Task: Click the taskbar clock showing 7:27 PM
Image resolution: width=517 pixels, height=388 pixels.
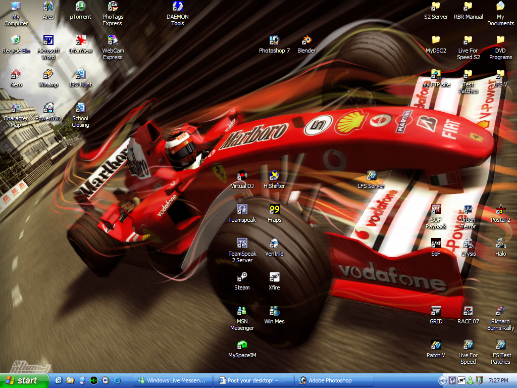Action: pos(498,381)
